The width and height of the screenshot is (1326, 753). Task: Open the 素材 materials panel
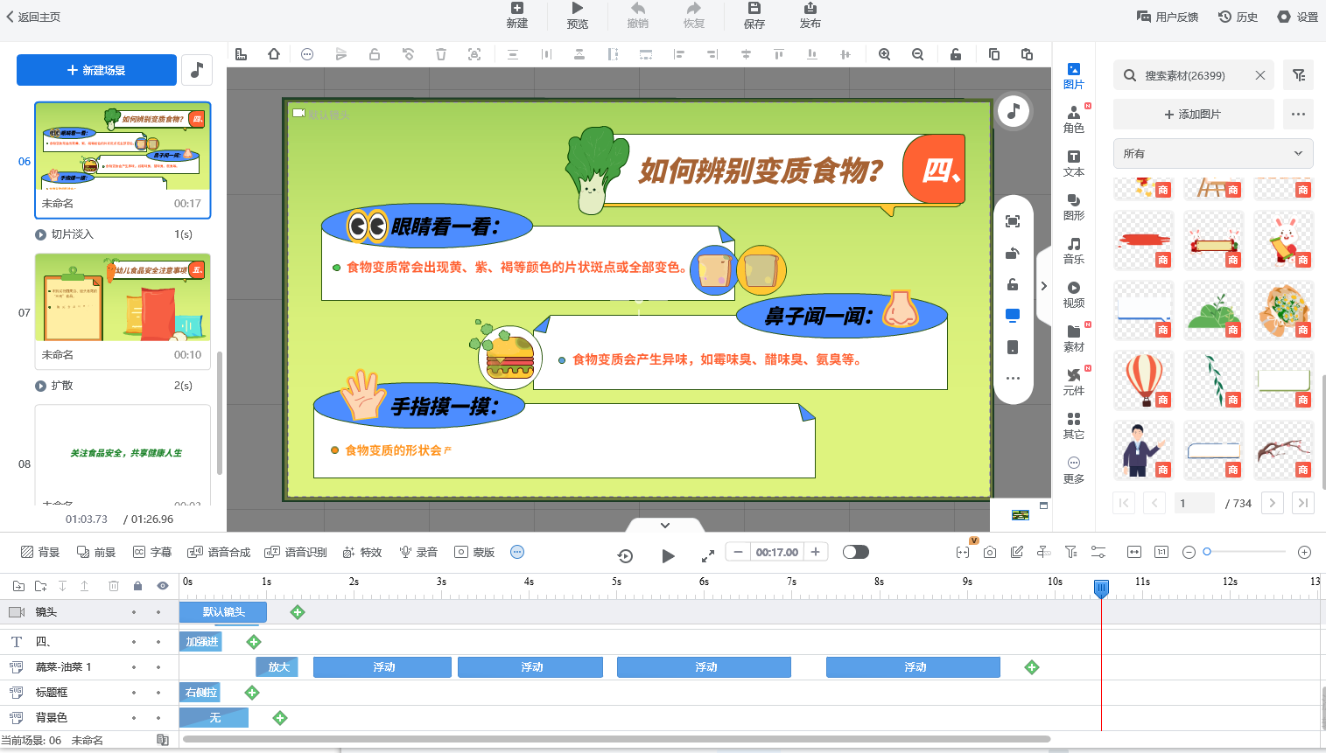1074,338
